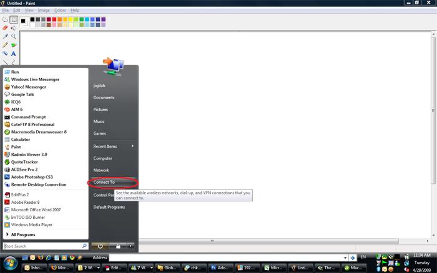
Task: Open the Edit menu in Paint
Action: (x=17, y=11)
